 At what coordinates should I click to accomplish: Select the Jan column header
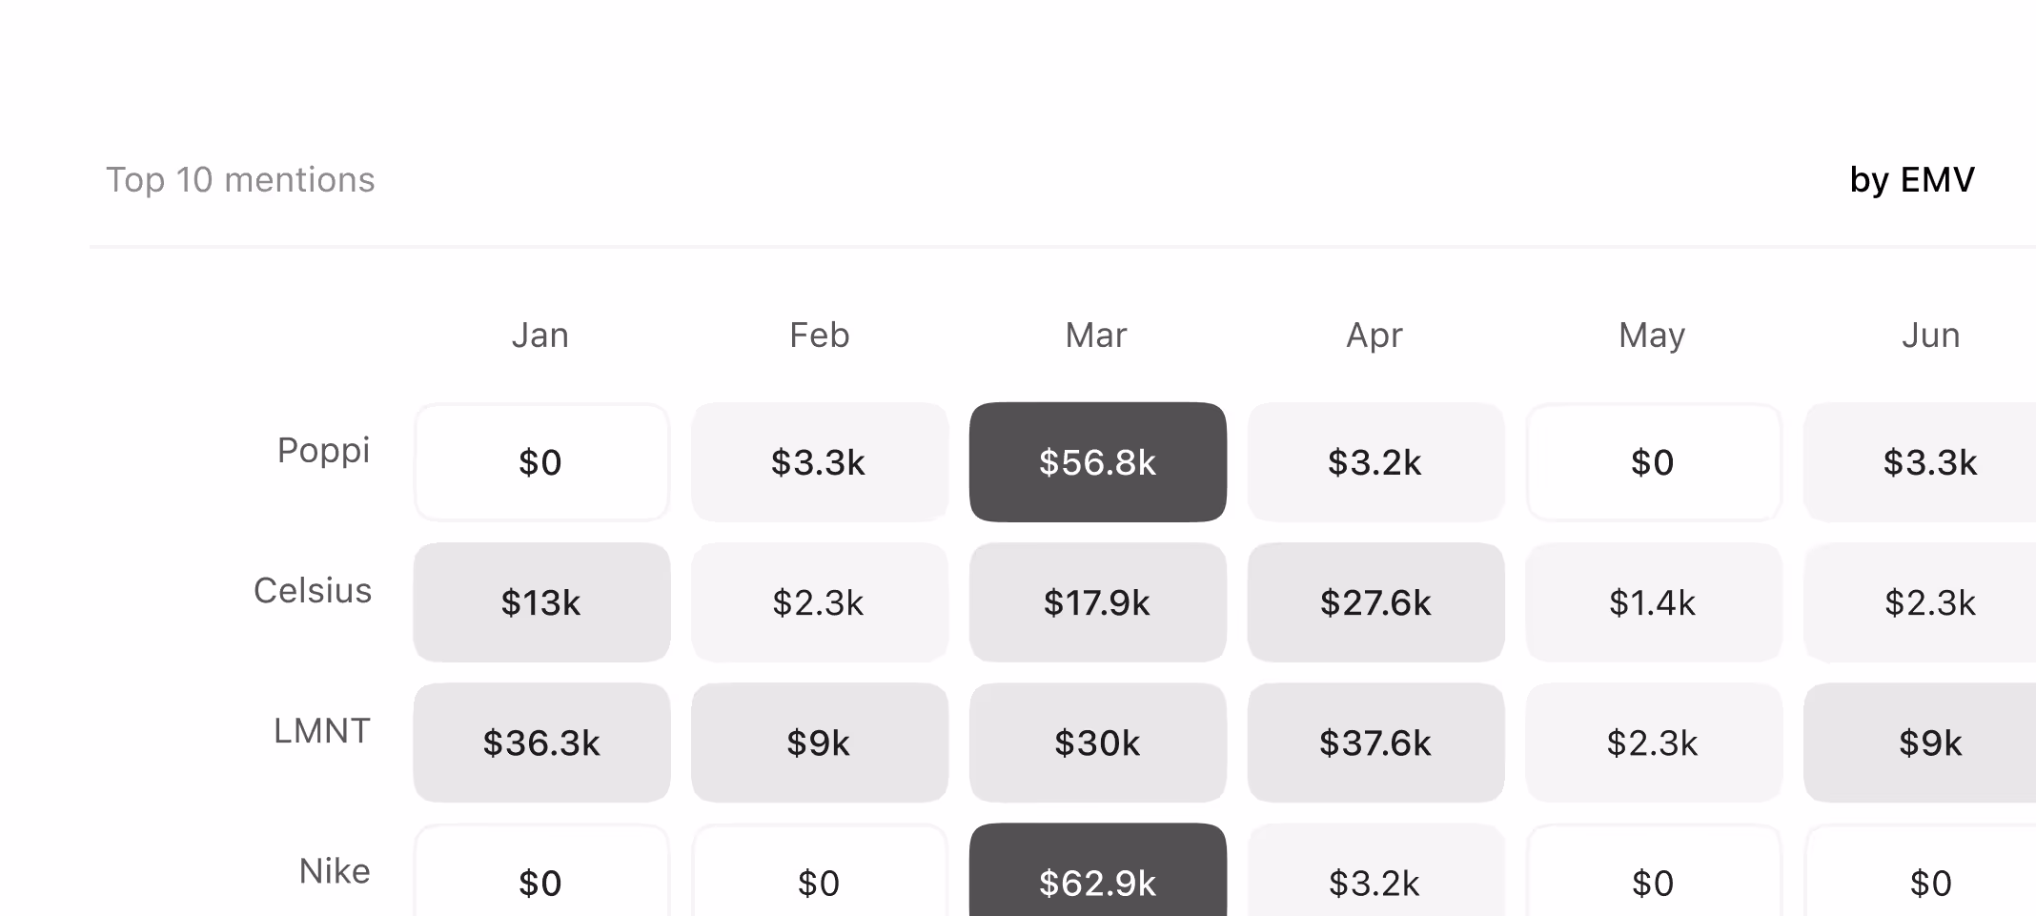pos(540,336)
